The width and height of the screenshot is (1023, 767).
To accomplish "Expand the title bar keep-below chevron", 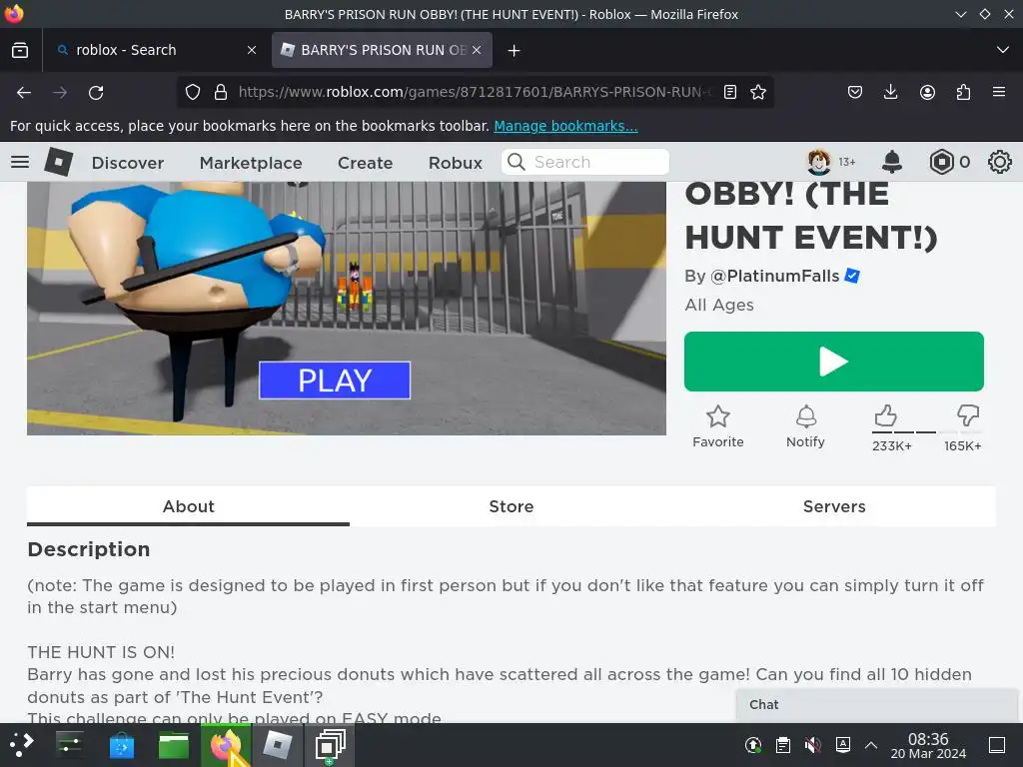I will (x=960, y=14).
